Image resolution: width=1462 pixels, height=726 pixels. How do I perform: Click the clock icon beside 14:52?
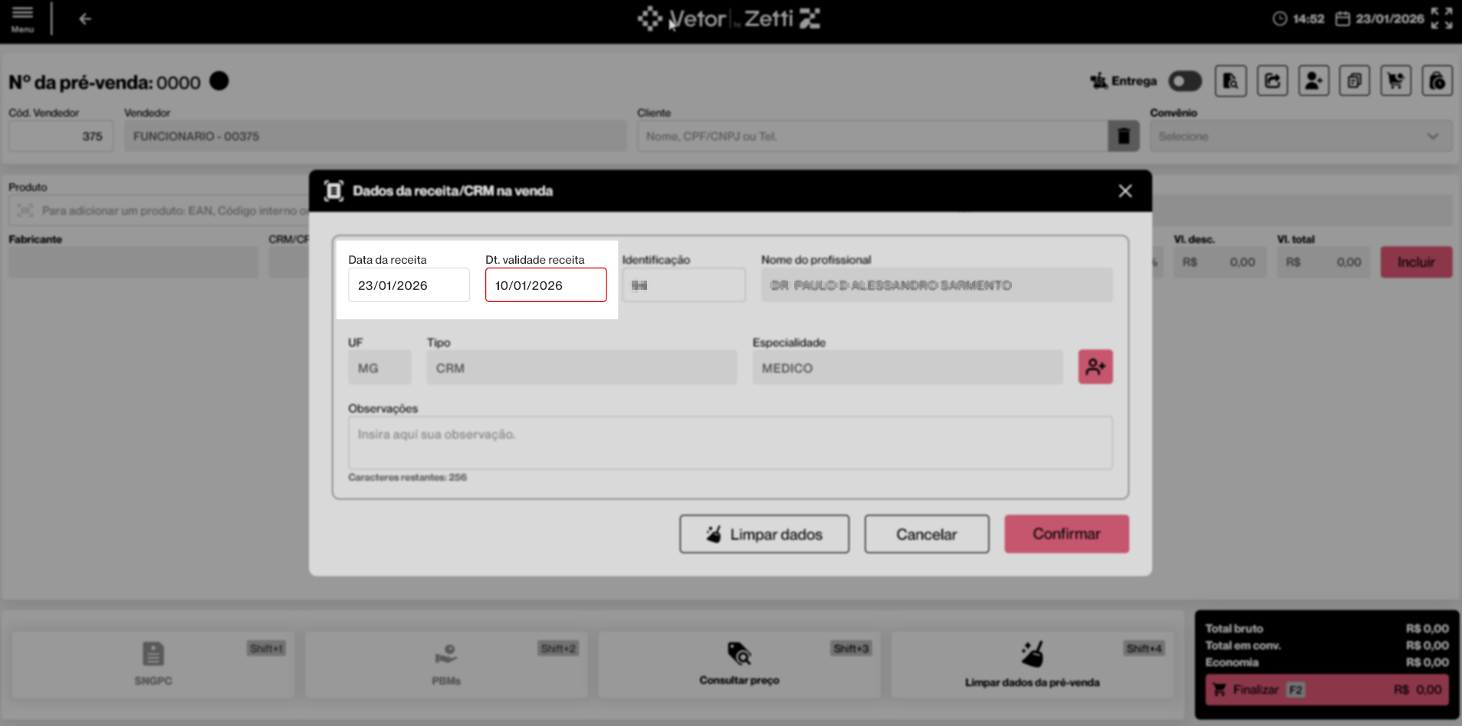pos(1280,19)
